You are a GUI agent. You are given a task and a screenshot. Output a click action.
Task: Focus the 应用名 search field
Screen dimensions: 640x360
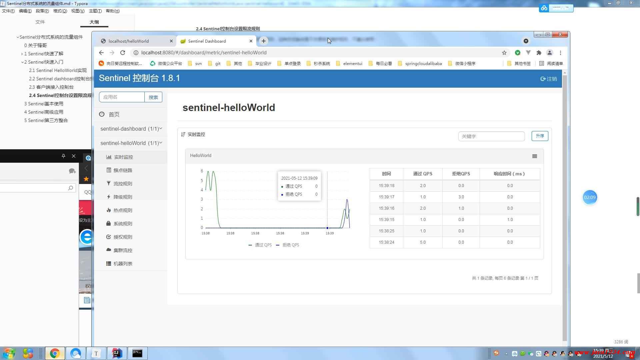[122, 97]
